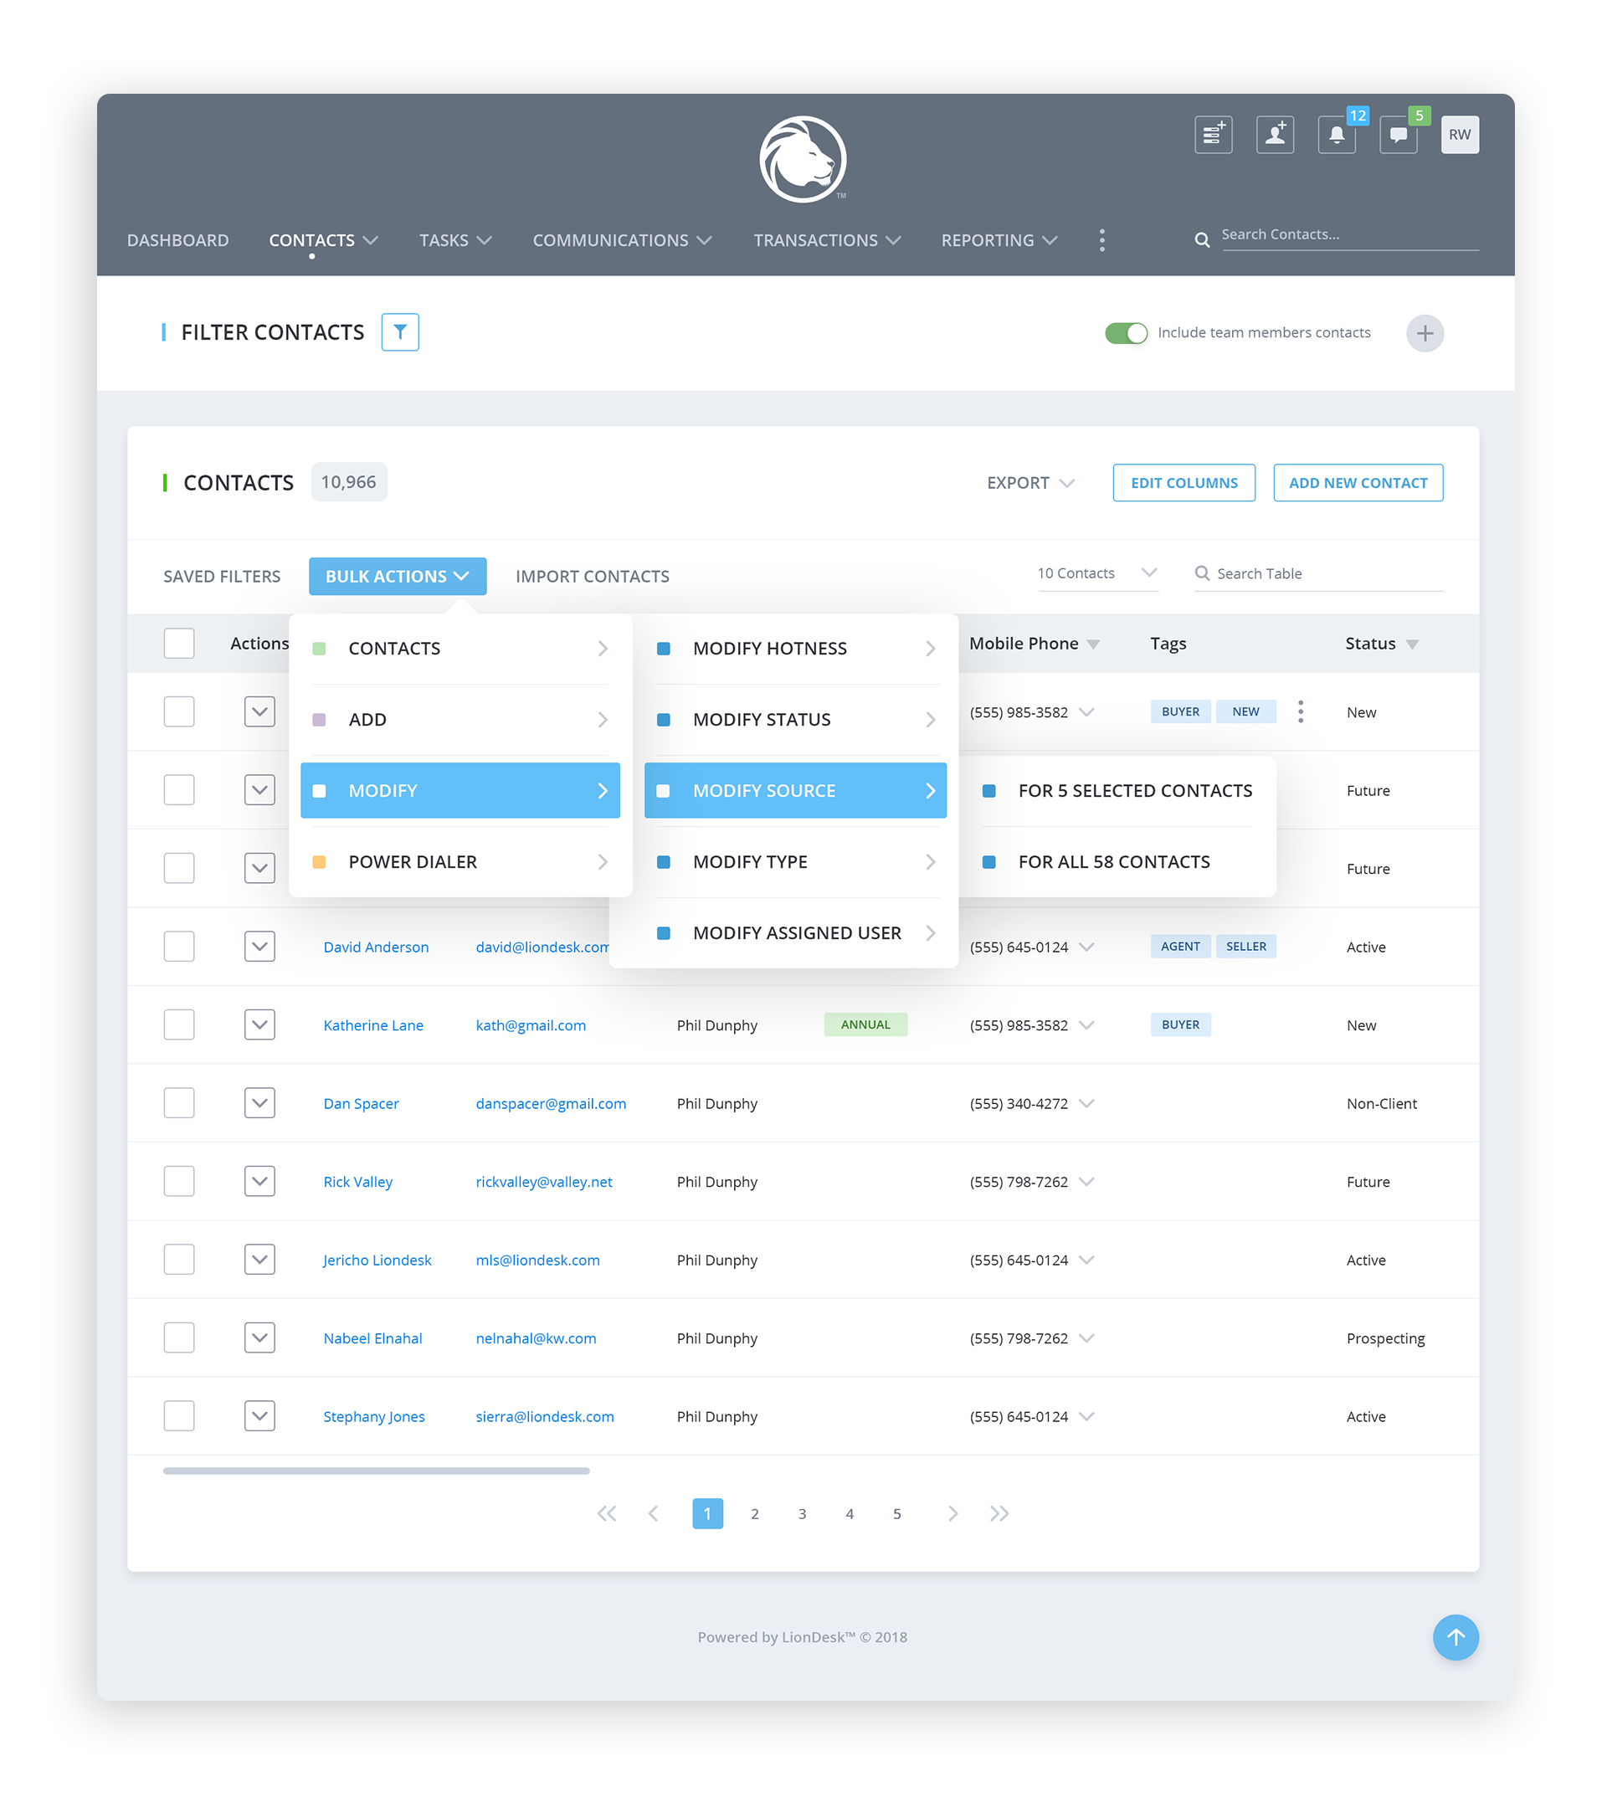Viewport: 1607px width, 1797px height.
Task: Expand the Export dropdown
Action: pos(1029,483)
